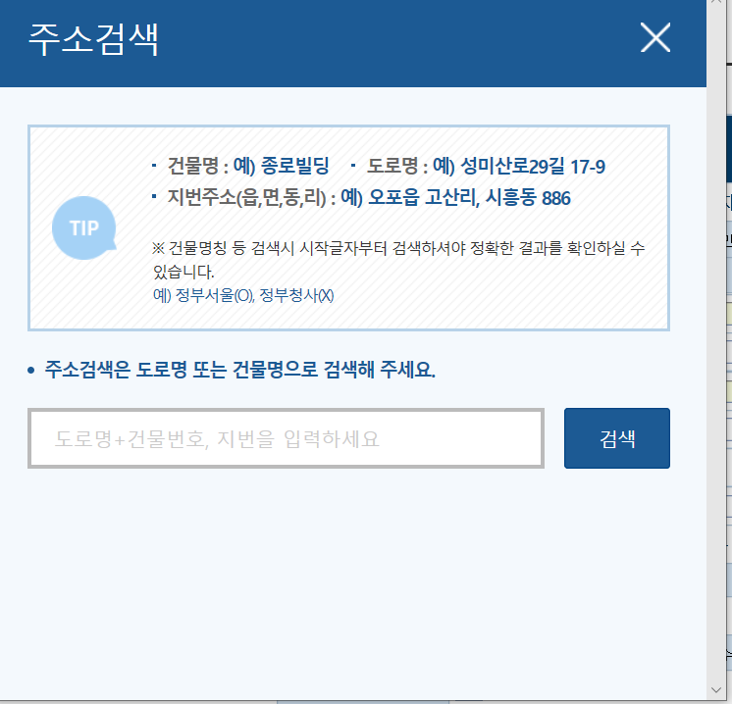Focus the 도로명+건물번호 address input field
This screenshot has height=704, width=732.
tap(286, 438)
